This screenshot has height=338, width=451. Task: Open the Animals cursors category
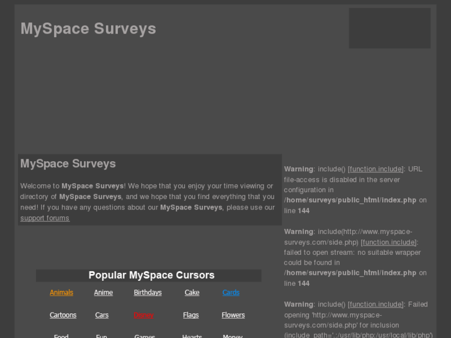(x=61, y=293)
